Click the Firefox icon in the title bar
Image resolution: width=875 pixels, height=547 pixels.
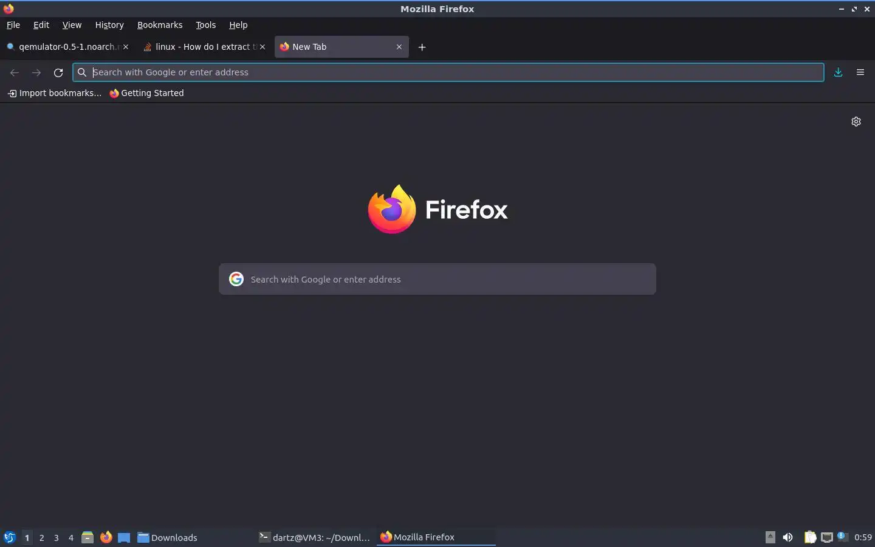tap(9, 9)
